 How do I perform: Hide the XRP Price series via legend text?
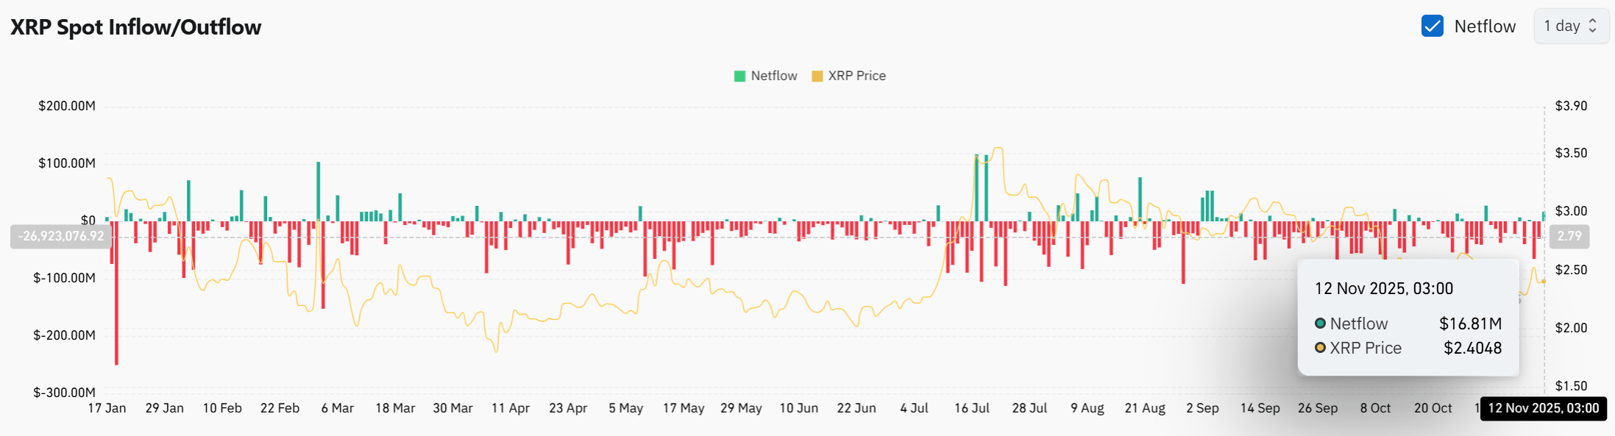[x=856, y=76]
